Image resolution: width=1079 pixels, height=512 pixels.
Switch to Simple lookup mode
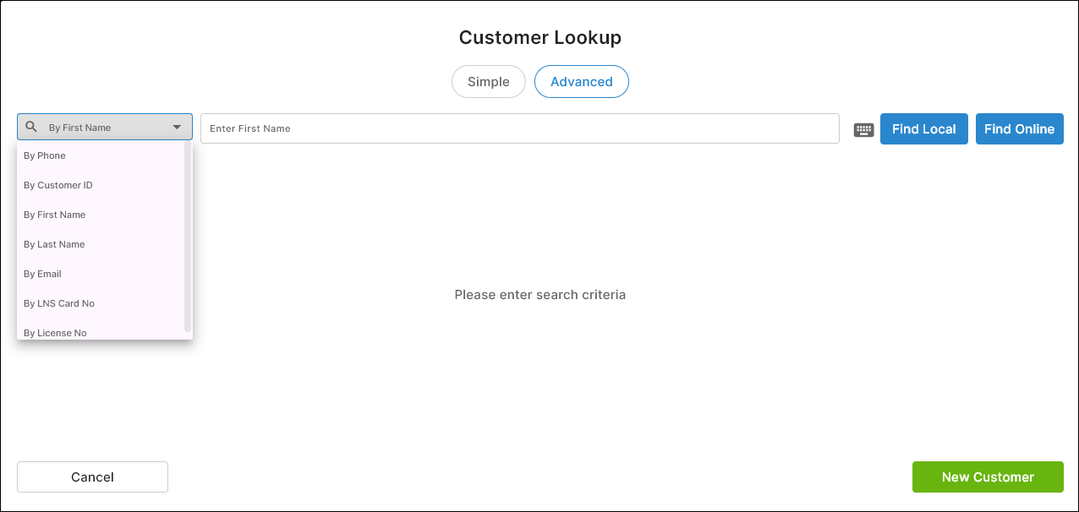(x=489, y=82)
